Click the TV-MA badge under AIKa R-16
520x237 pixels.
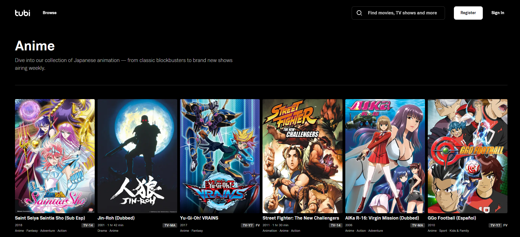[417, 225]
